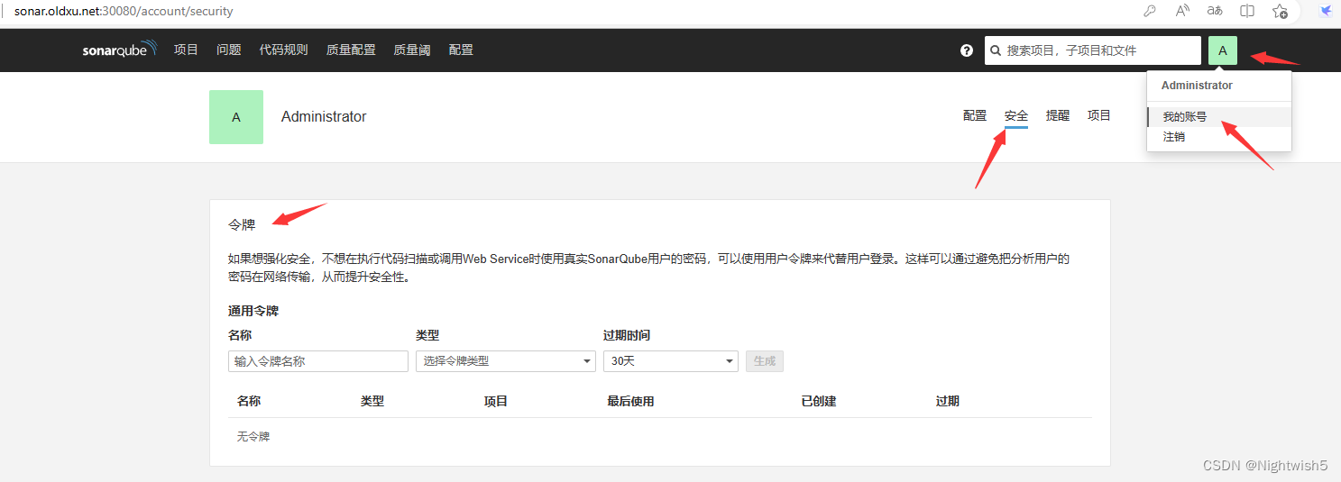The image size is (1341, 482).
Task: Open the 配置 item in top navbar
Action: 461,50
